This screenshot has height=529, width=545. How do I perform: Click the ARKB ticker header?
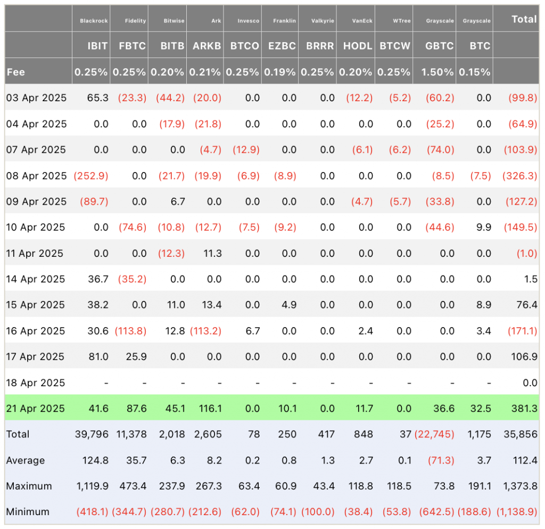tap(207, 46)
